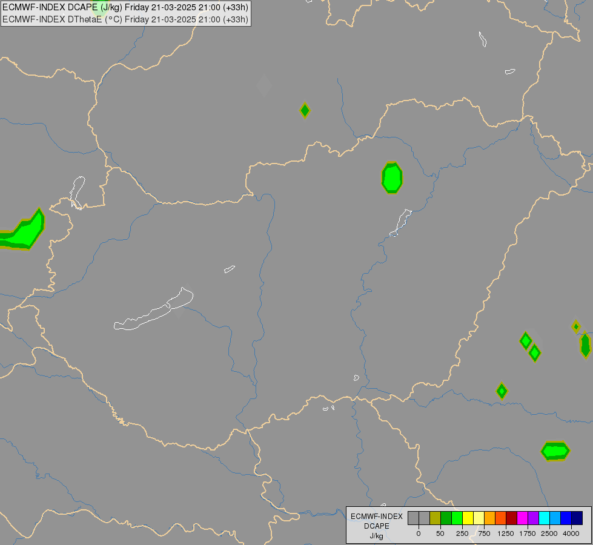Click legend label '250'
Viewport: 593px width, 545px height.
coord(462,533)
